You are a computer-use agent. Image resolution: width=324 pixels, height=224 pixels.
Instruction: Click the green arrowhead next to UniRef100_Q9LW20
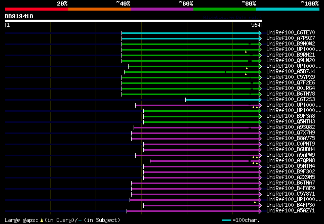[x=260, y=61]
